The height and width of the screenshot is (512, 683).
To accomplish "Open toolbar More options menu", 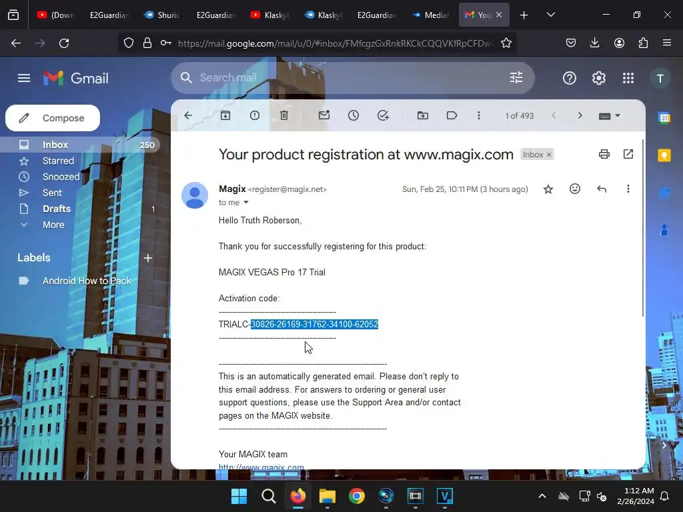I will [479, 115].
